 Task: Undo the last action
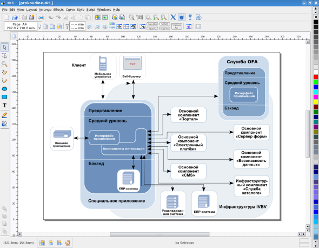tap(51, 17)
